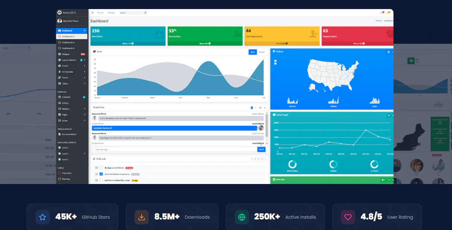Click the add-user icon on User Registrations
Image resolution: width=452 pixels, height=230 pixels.
tap(313, 34)
